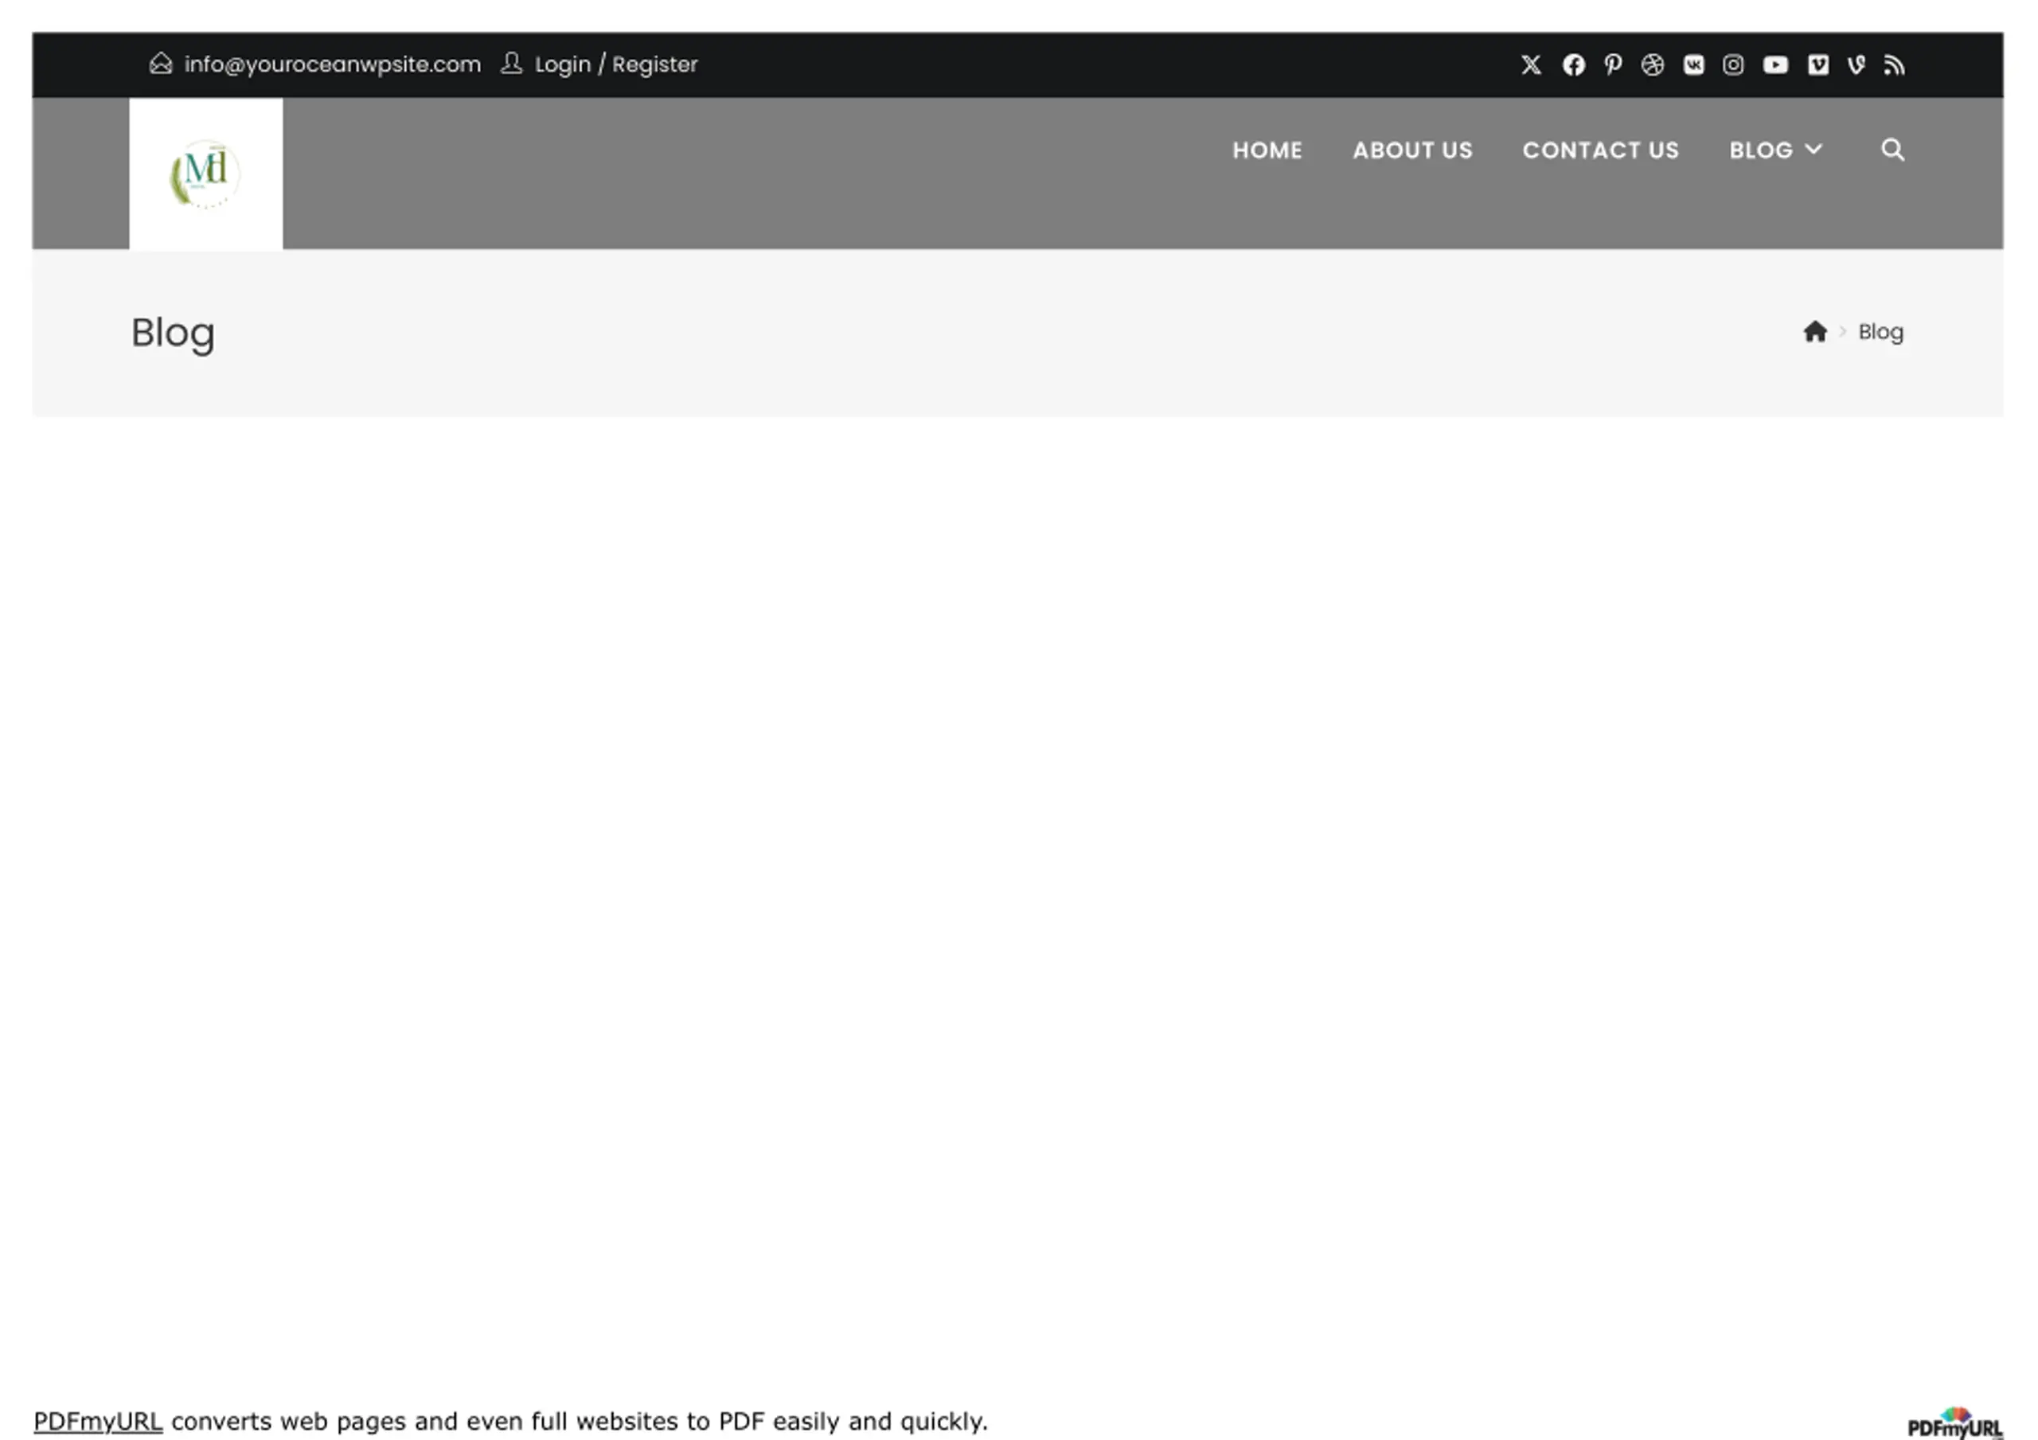
Task: Open the search magnifier in navigation
Action: click(x=1892, y=149)
